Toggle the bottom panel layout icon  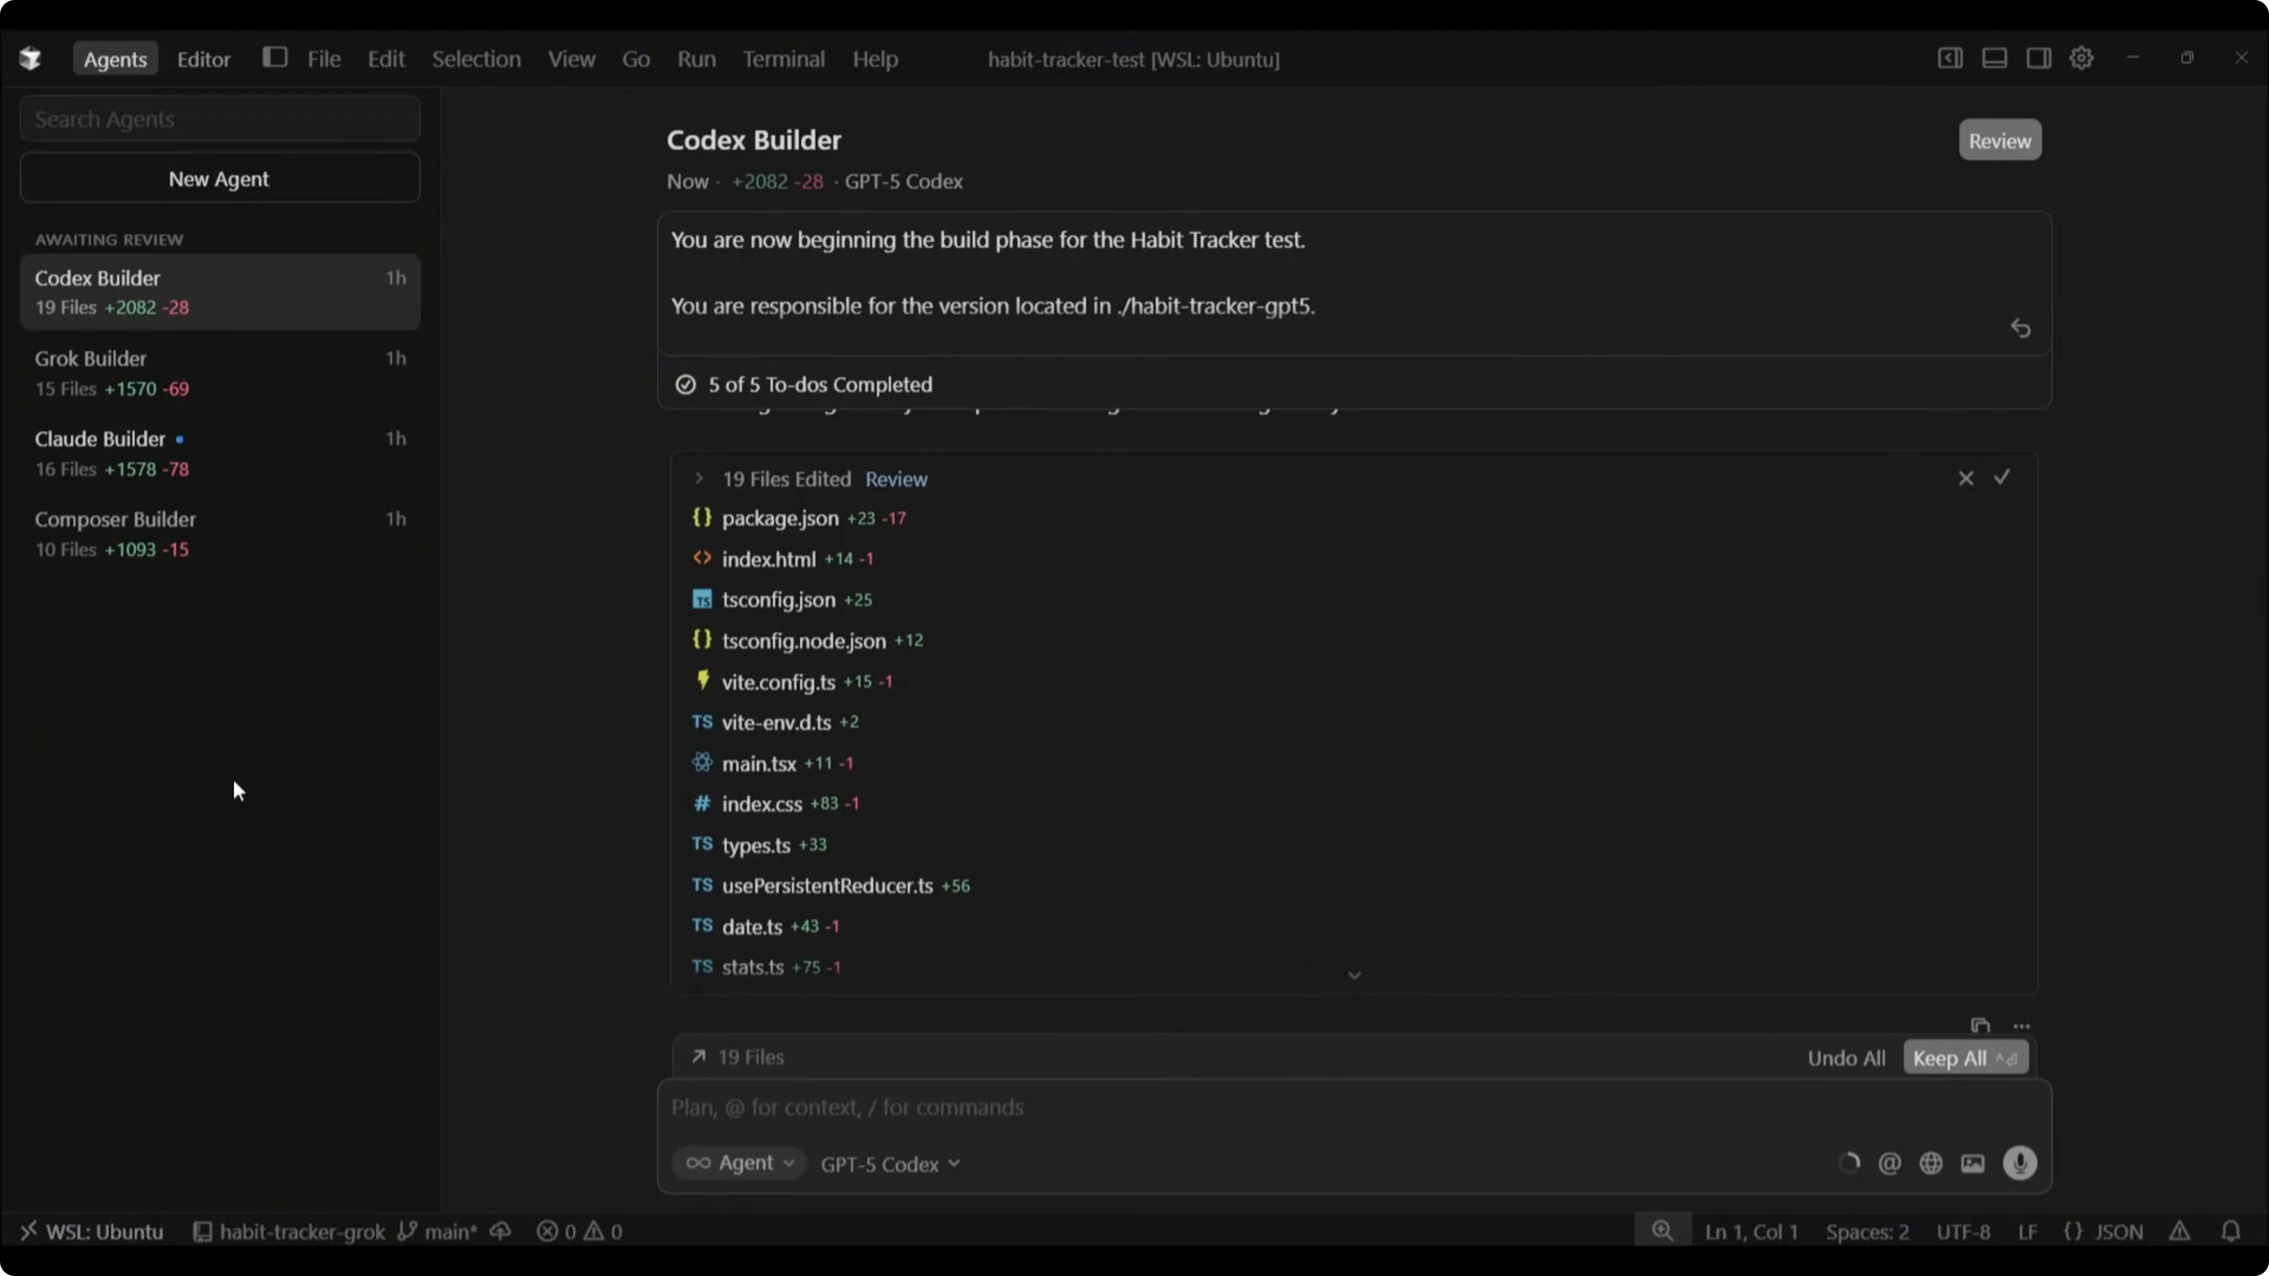point(1994,58)
